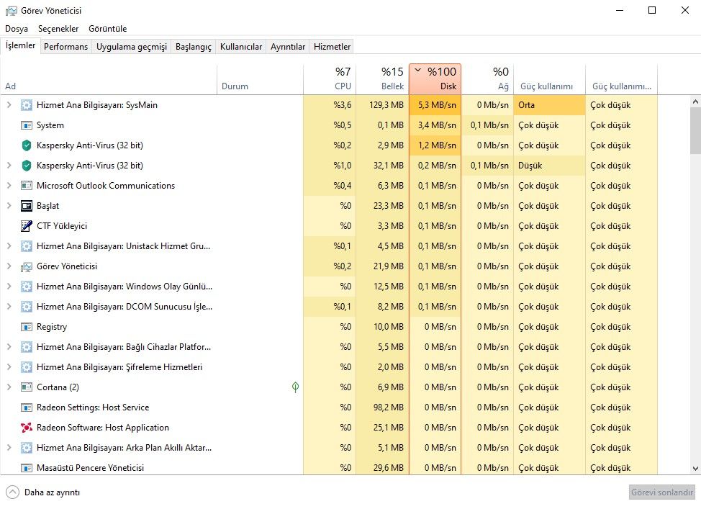Viewport: 701px width, 509px height.
Task: Switch to the Başlangıç tab
Action: [x=193, y=47]
